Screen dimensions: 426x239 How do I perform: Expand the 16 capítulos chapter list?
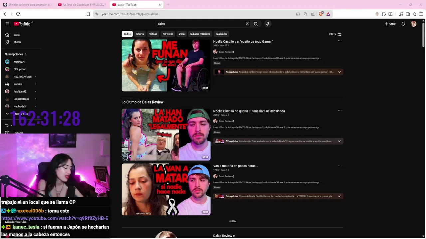click(x=339, y=72)
